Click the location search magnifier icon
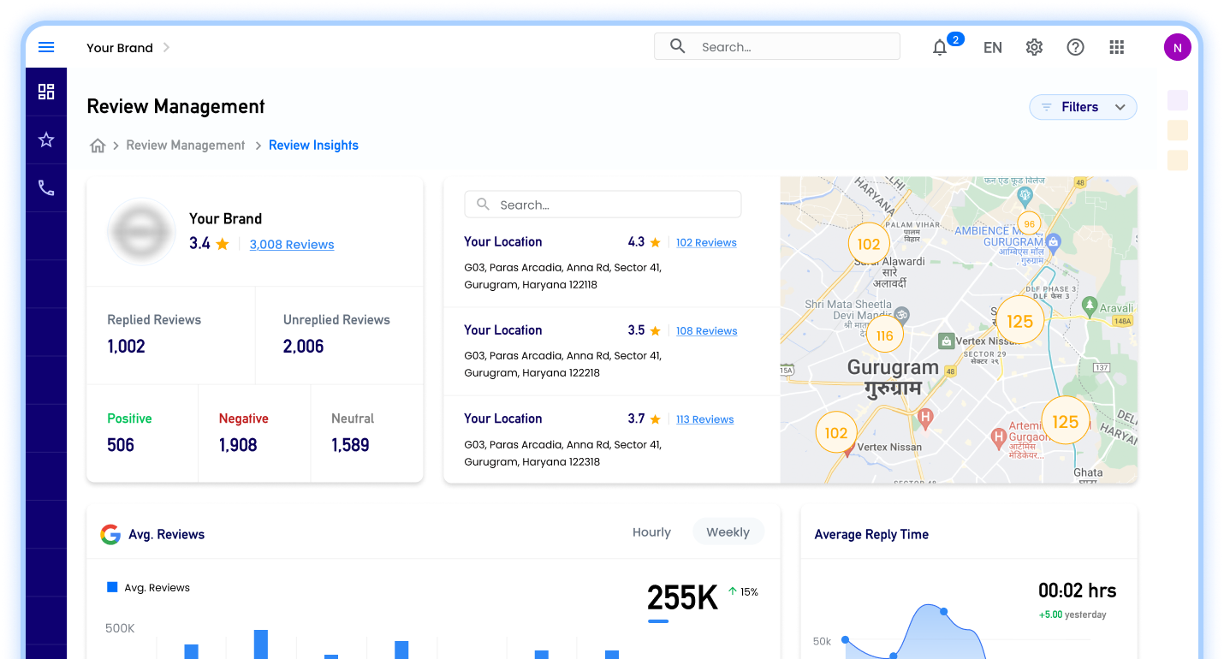Screen dimensions: 1224x659 pos(483,205)
